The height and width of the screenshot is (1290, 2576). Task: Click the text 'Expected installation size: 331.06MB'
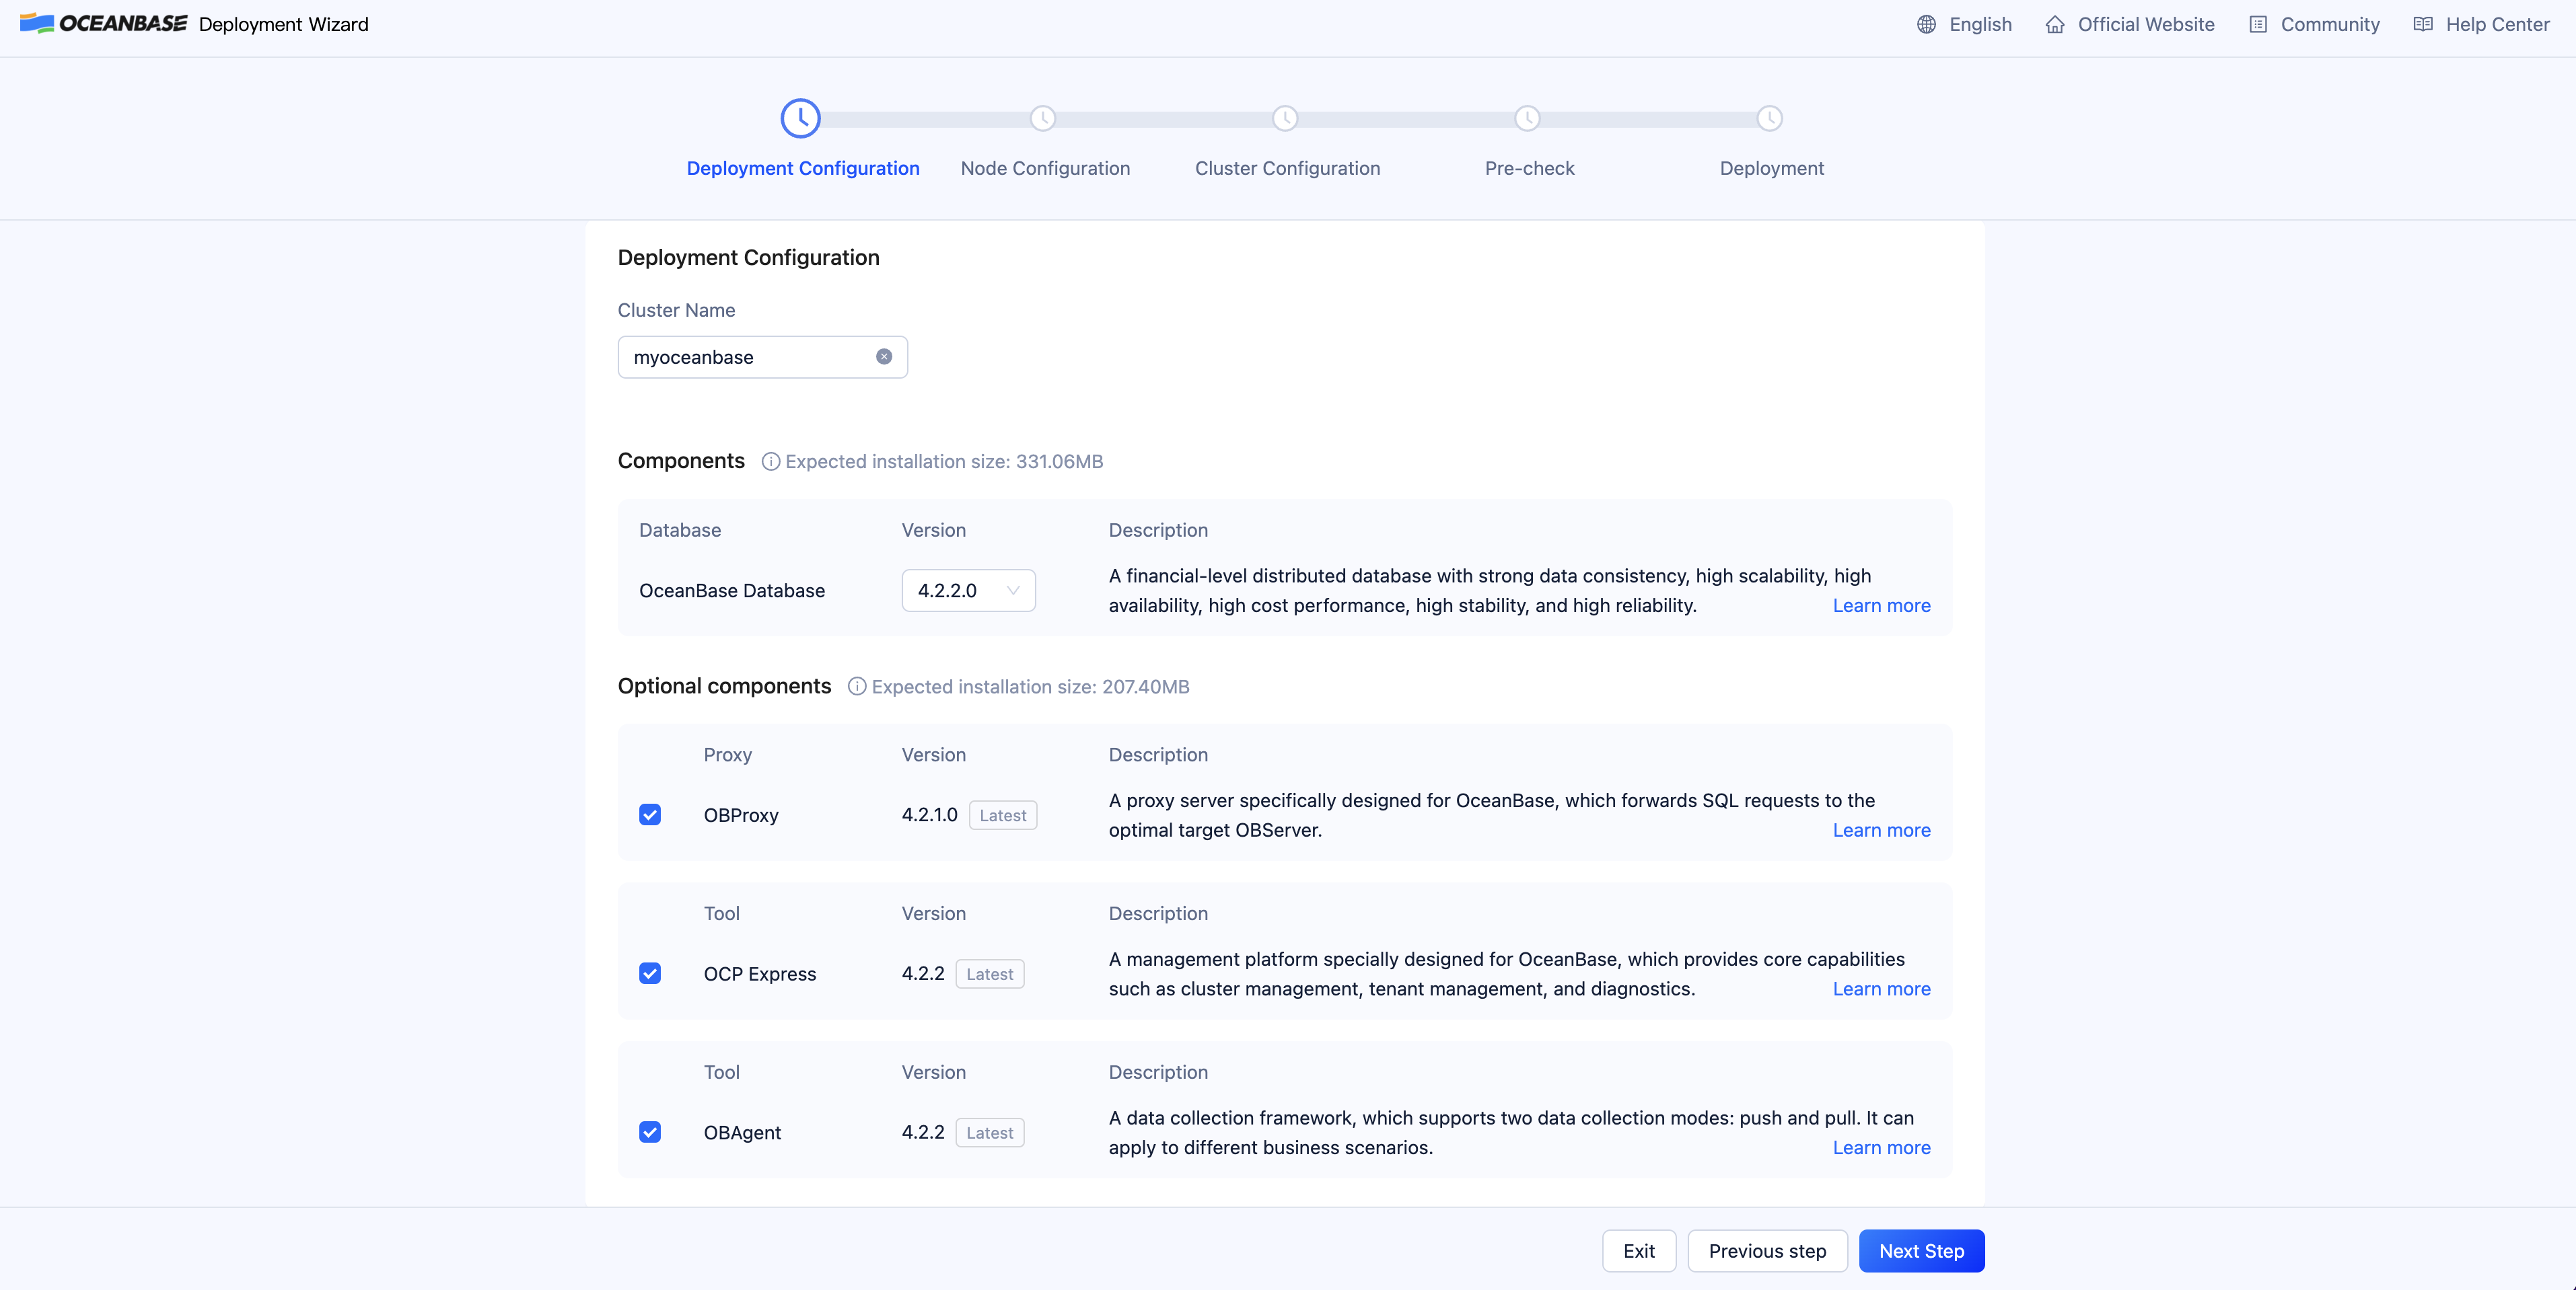click(x=944, y=461)
